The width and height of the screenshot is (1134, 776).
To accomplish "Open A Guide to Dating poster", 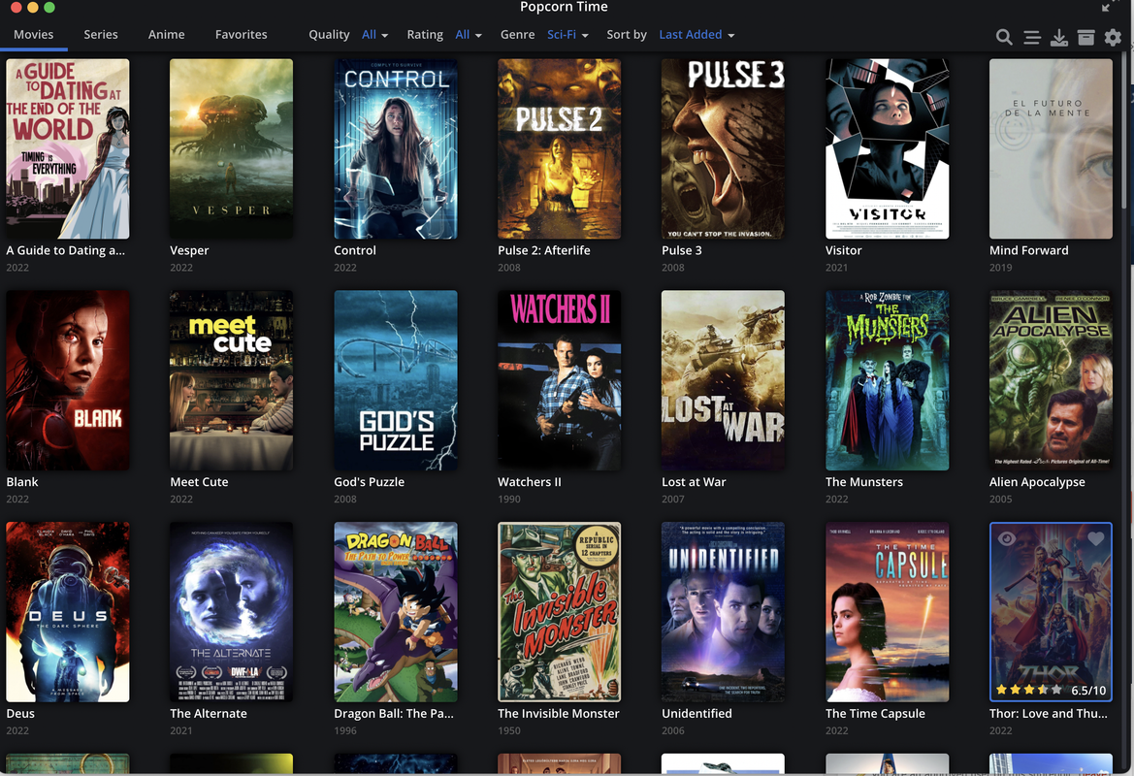I will tap(68, 149).
